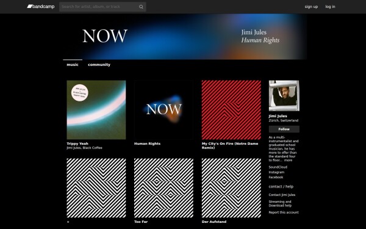The height and width of the screenshot is (229, 366).
Task: Click Contact Jimi Jules link
Action: click(x=282, y=195)
